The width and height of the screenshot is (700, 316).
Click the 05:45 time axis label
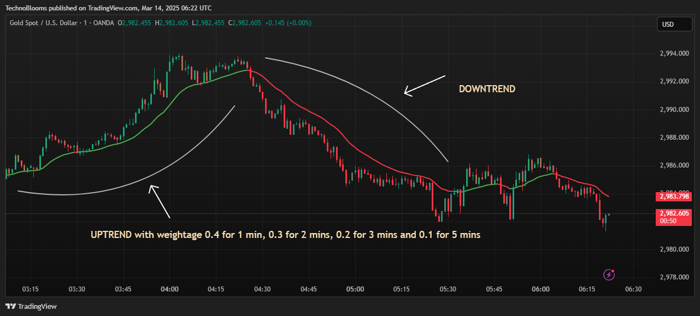click(x=495, y=289)
